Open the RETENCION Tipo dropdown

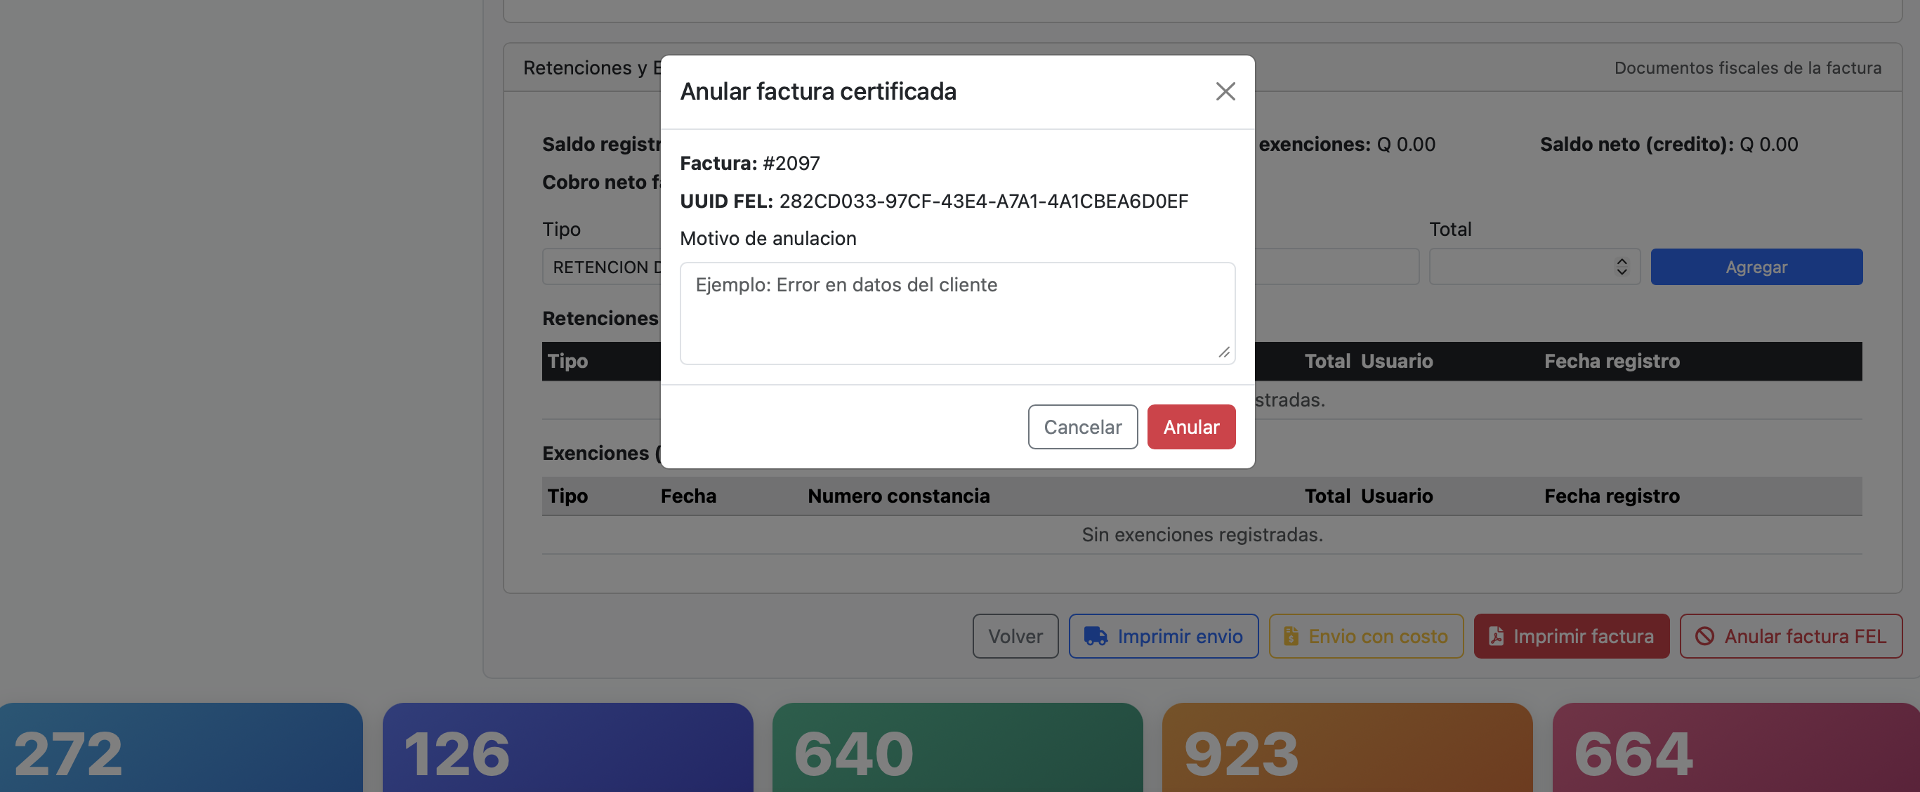pos(604,266)
